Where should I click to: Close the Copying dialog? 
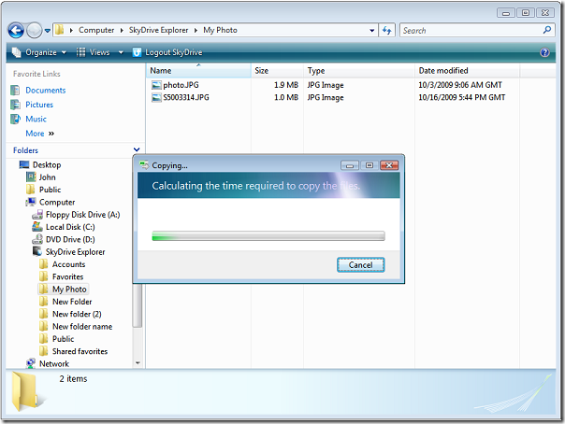[x=389, y=165]
